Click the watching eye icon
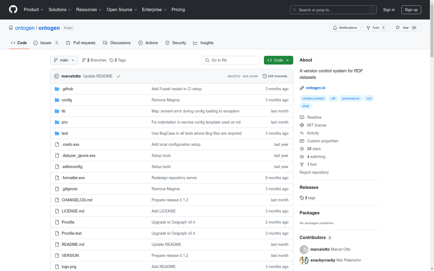 pos(302,157)
